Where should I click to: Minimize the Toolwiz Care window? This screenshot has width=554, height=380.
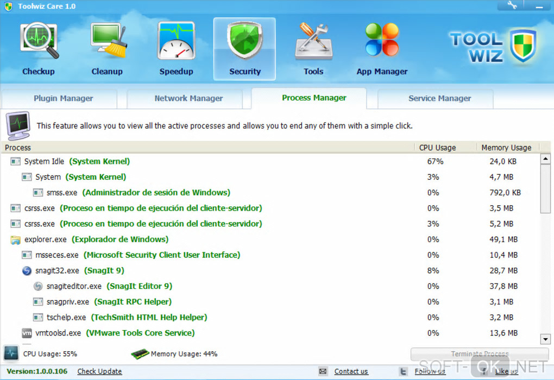point(539,5)
